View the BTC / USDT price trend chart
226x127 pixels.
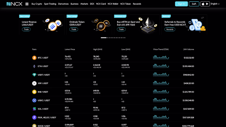tap(161, 57)
